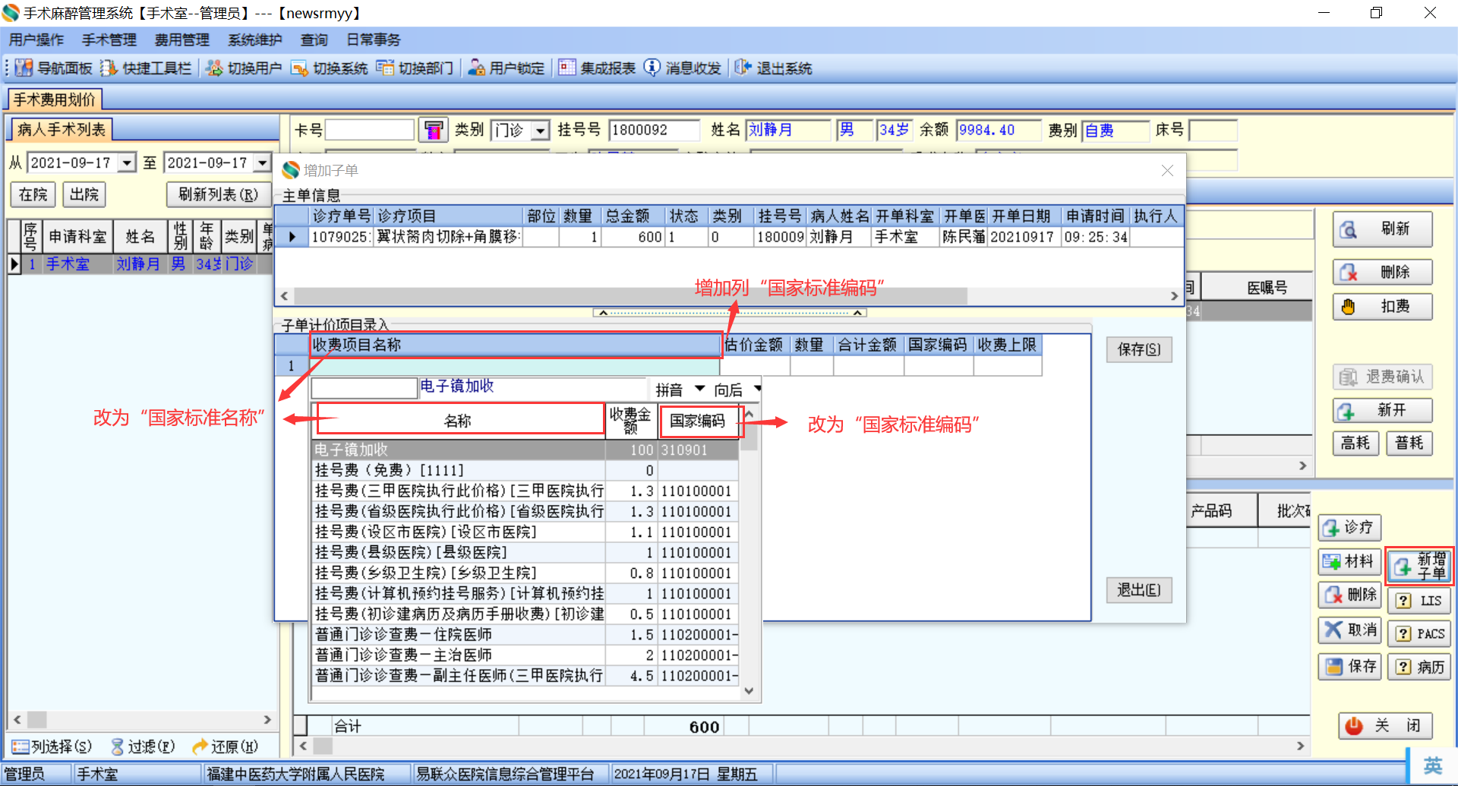Click the 诊疗 add button

click(1349, 527)
